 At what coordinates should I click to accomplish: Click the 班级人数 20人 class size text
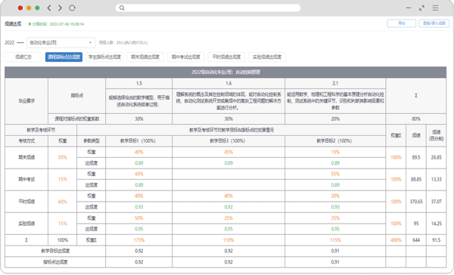(x=123, y=42)
